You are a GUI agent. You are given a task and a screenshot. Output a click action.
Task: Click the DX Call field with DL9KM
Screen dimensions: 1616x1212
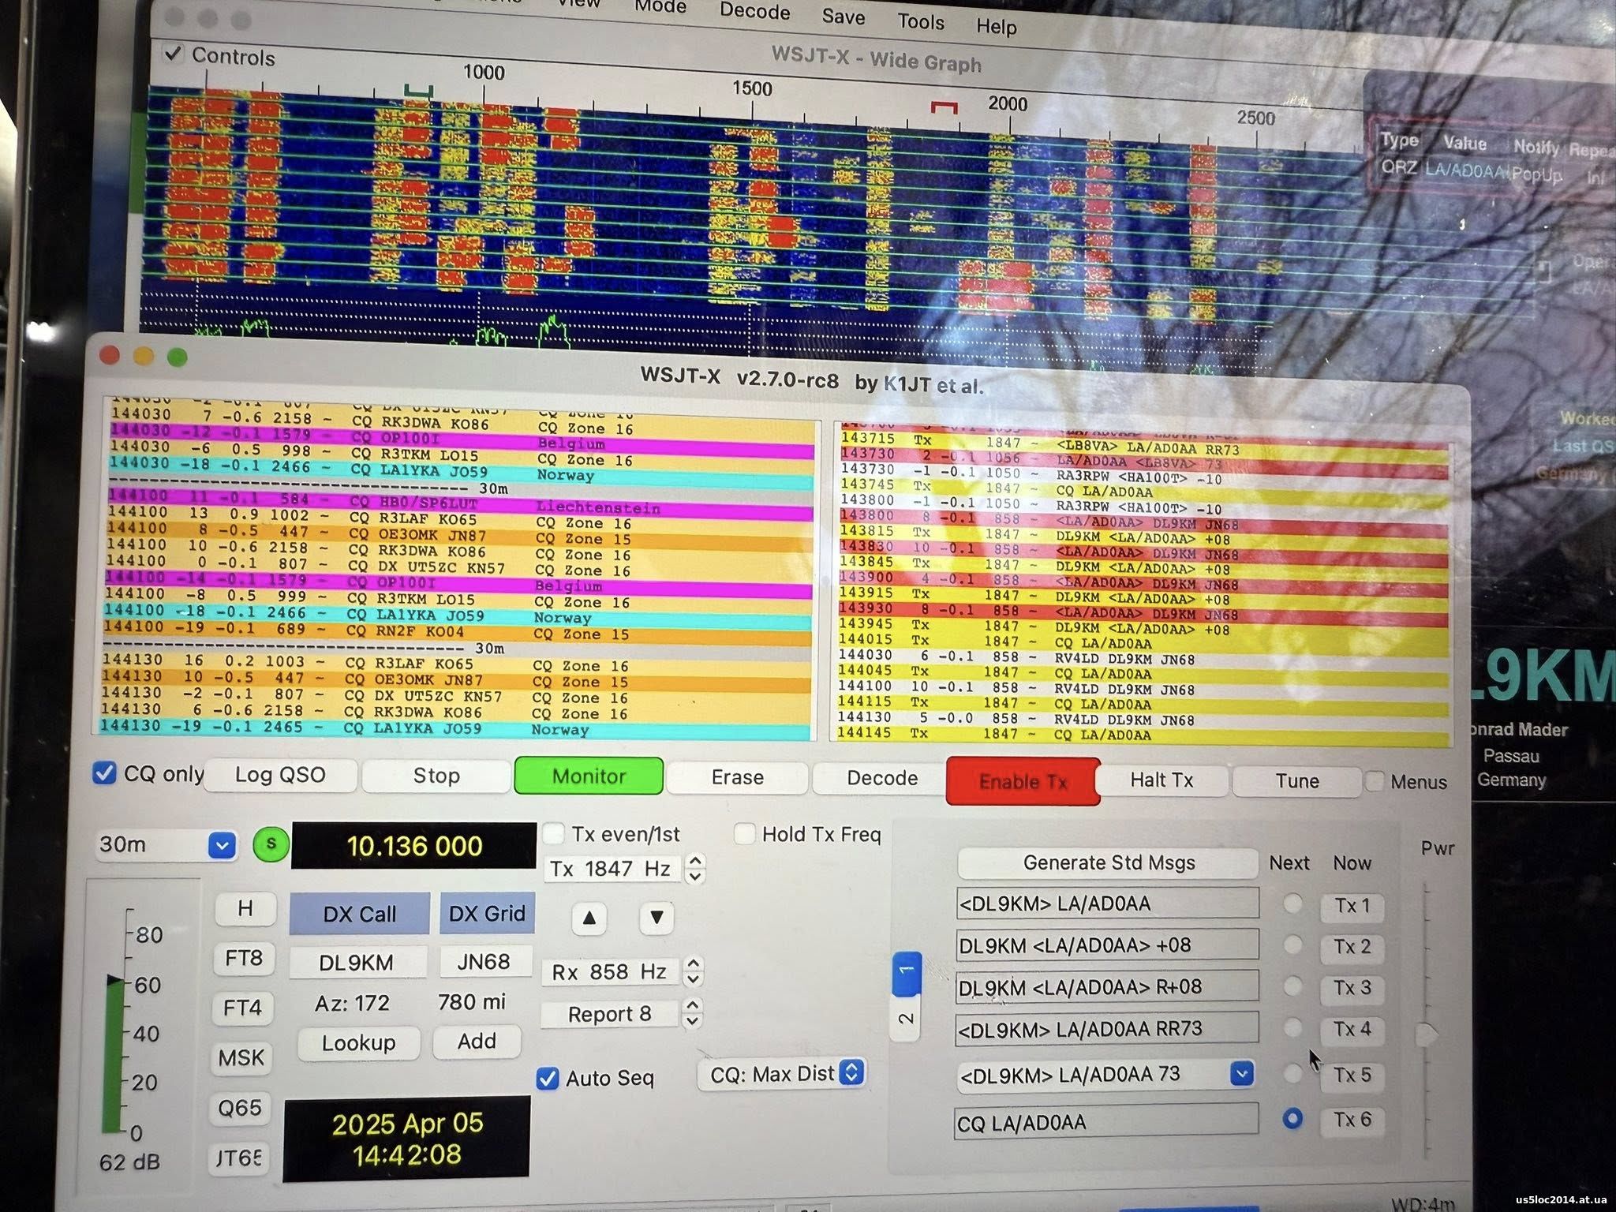tap(357, 963)
